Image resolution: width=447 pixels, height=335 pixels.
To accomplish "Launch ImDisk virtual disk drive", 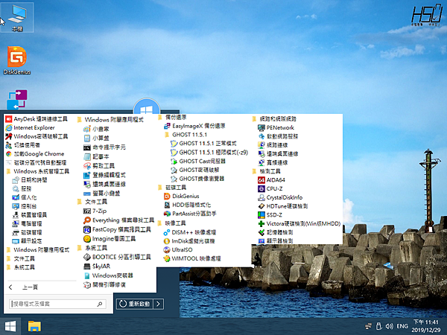I will pos(189,241).
